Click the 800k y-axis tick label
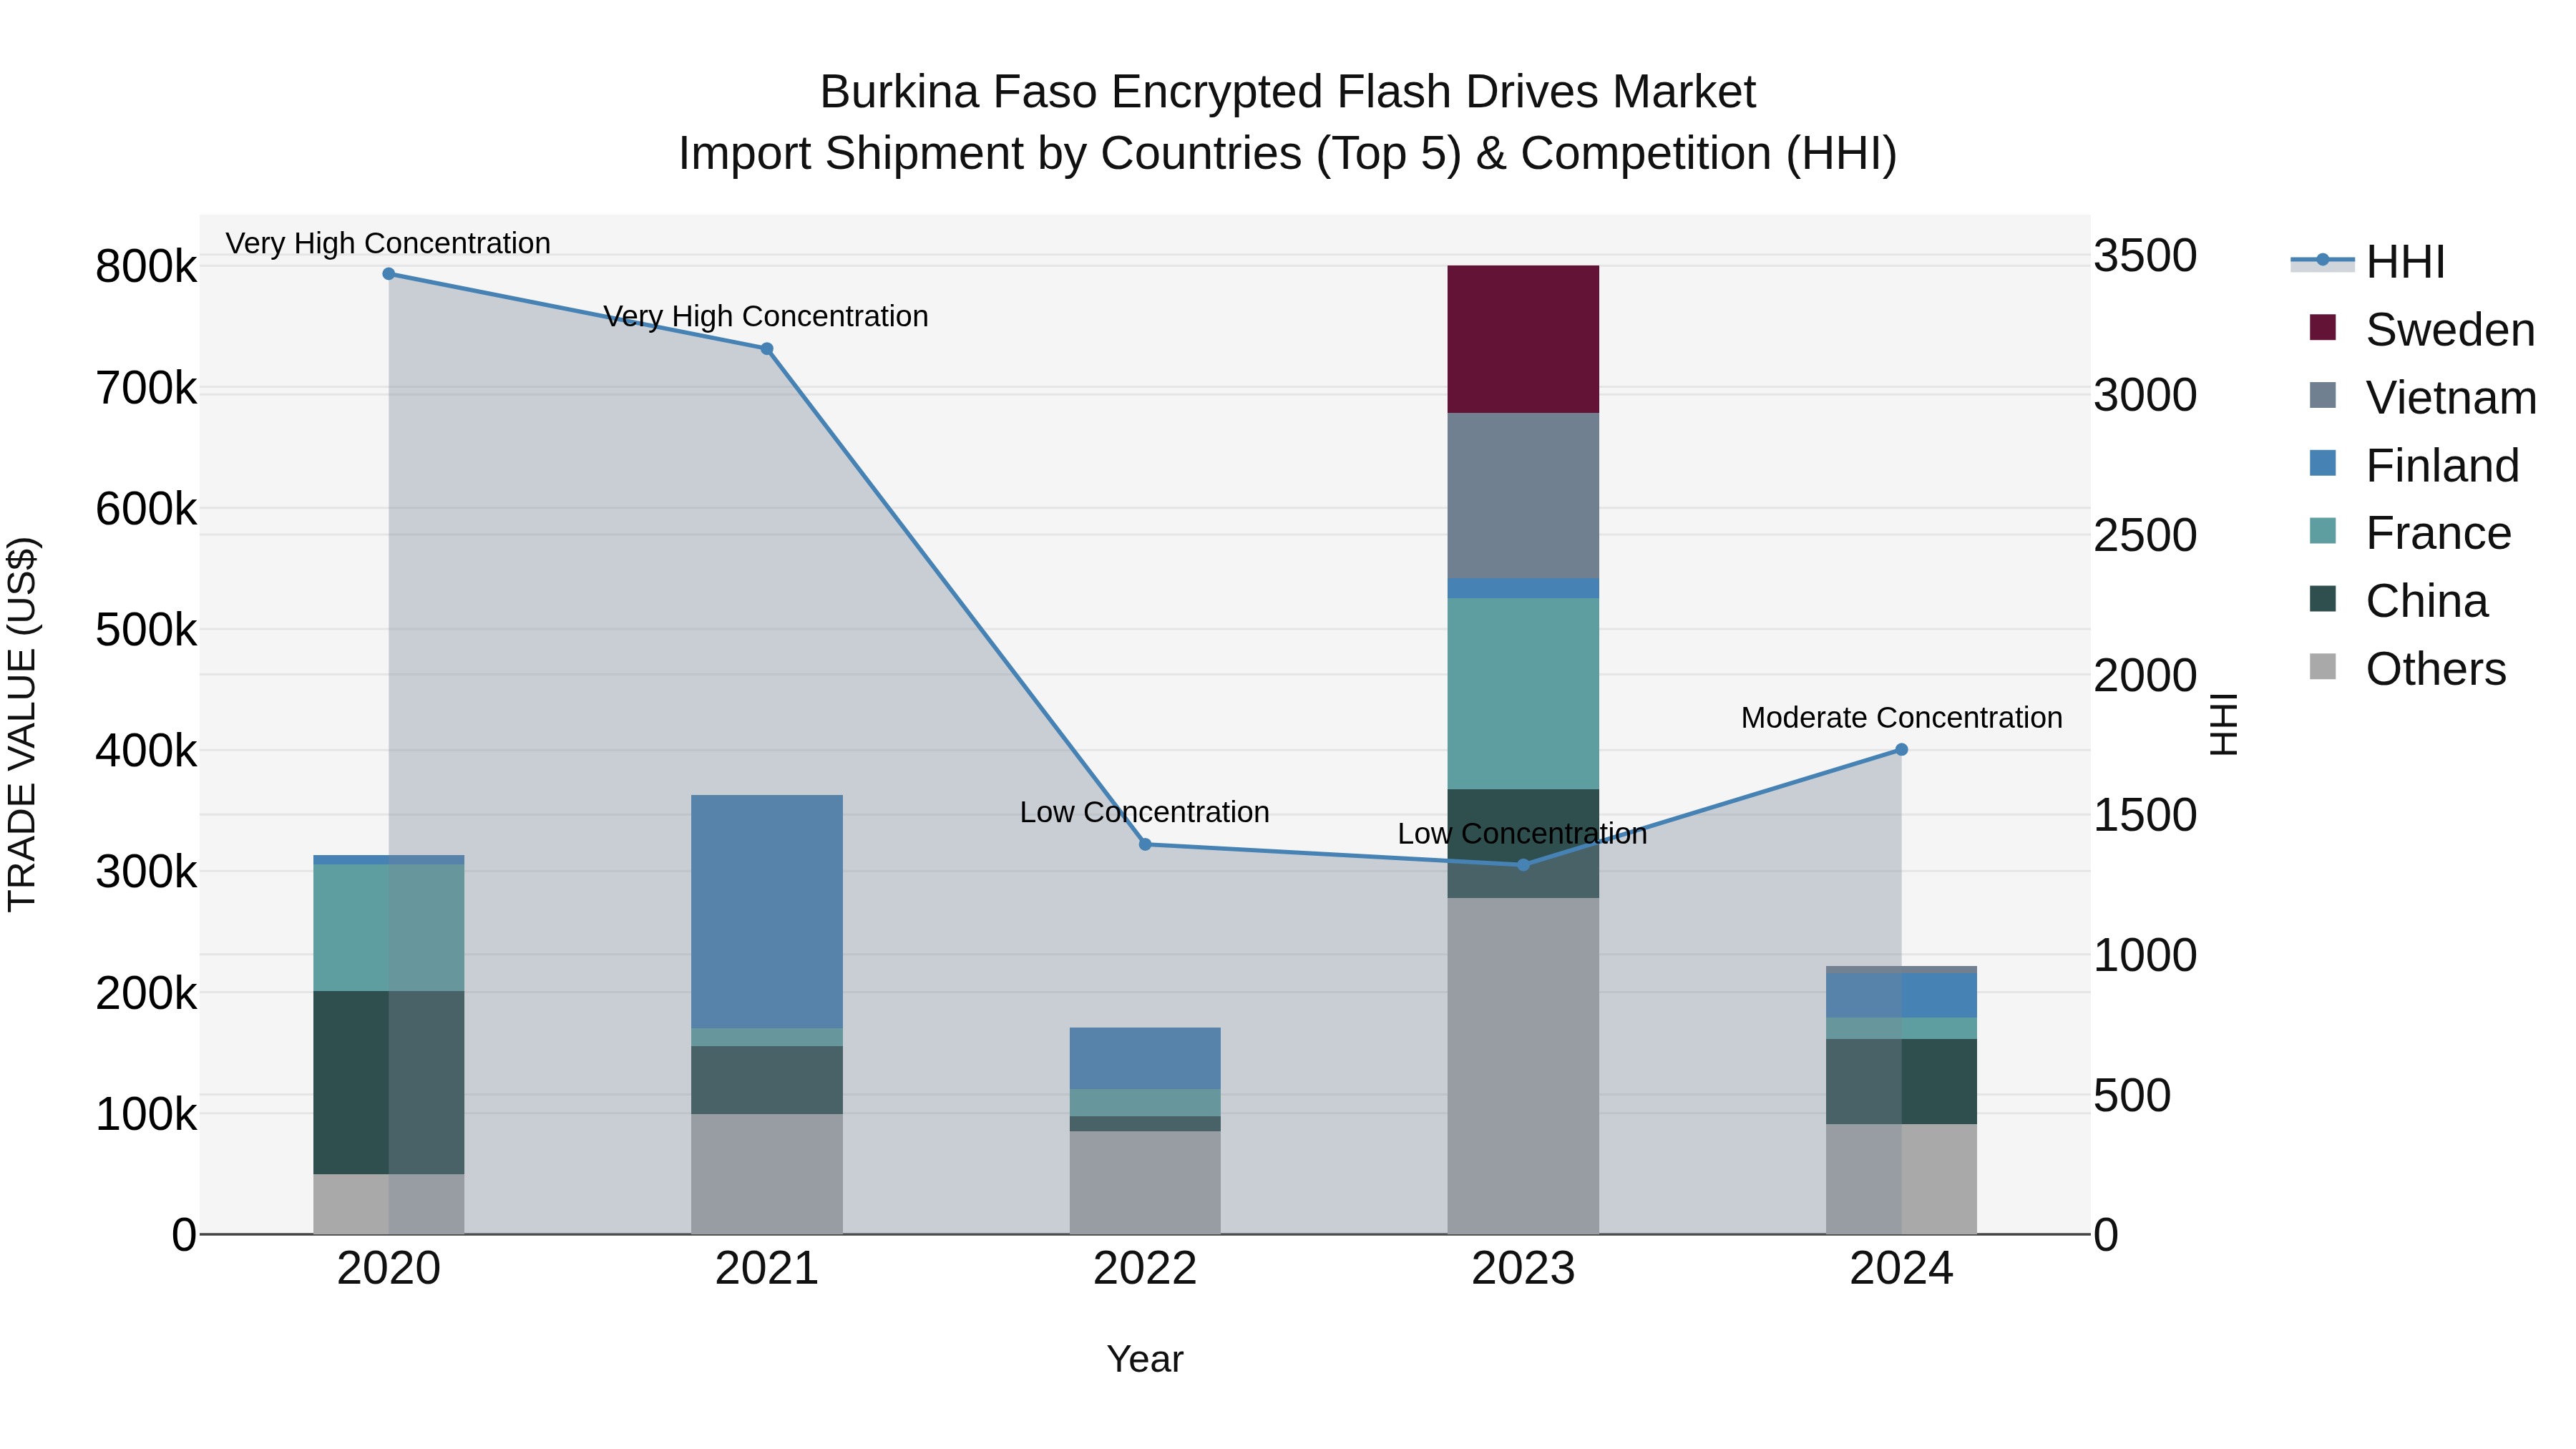This screenshot has width=2576, height=1449. tap(146, 267)
